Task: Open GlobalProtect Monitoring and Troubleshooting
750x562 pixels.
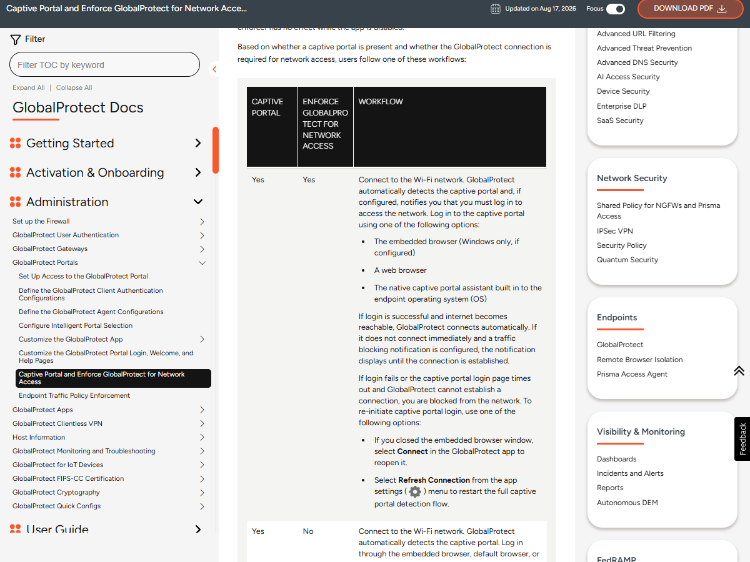Action: [84, 451]
